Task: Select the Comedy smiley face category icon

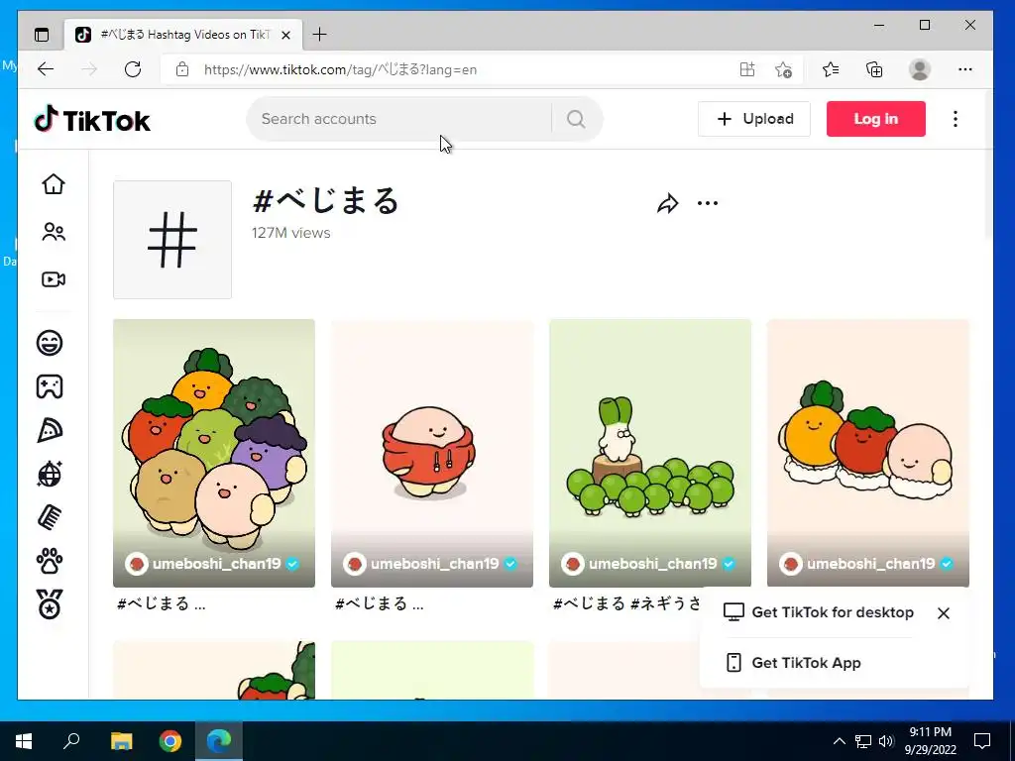Action: coord(50,342)
